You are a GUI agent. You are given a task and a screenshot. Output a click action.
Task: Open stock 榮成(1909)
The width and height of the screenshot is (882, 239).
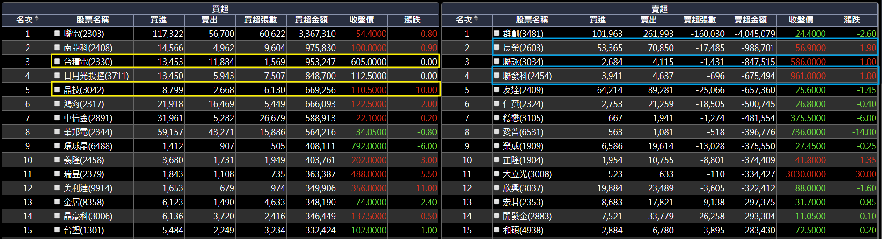point(524,146)
